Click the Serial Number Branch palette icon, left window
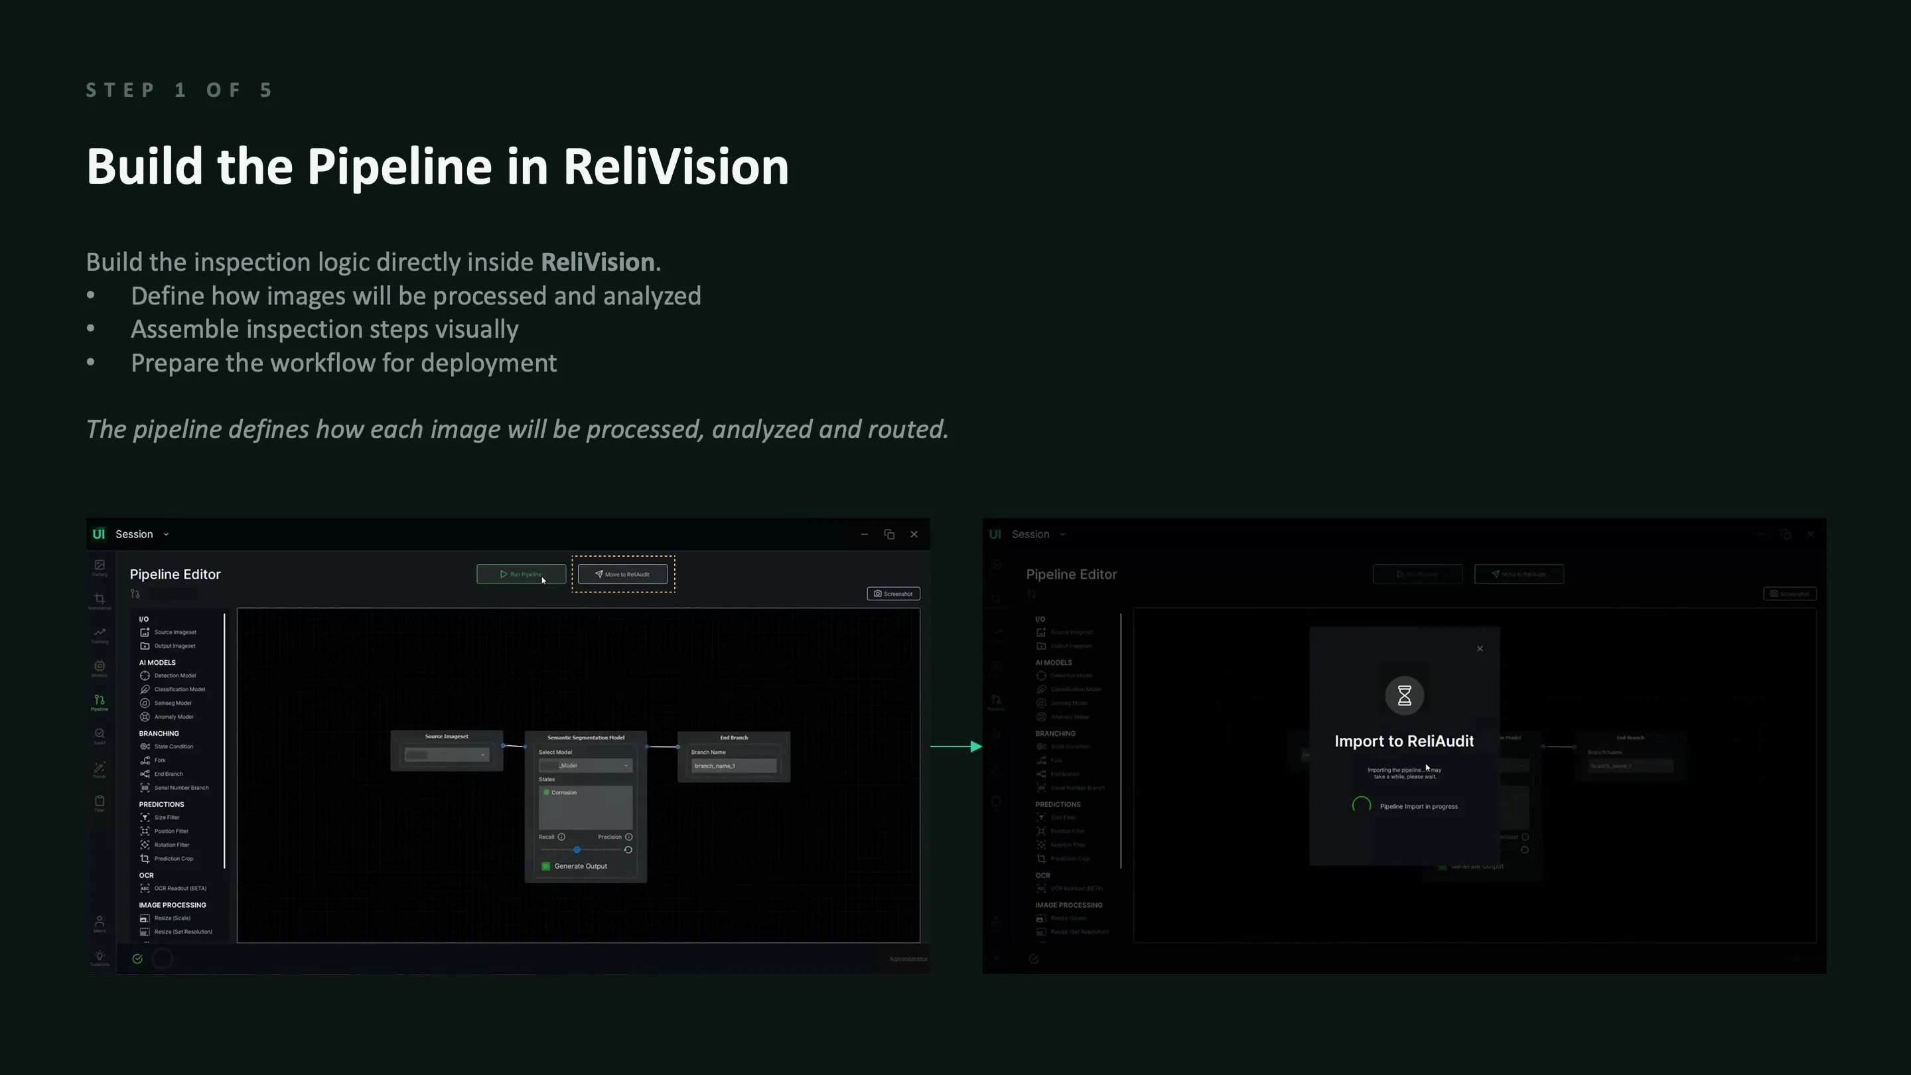Viewport: 1911px width, 1075px height. point(145,788)
